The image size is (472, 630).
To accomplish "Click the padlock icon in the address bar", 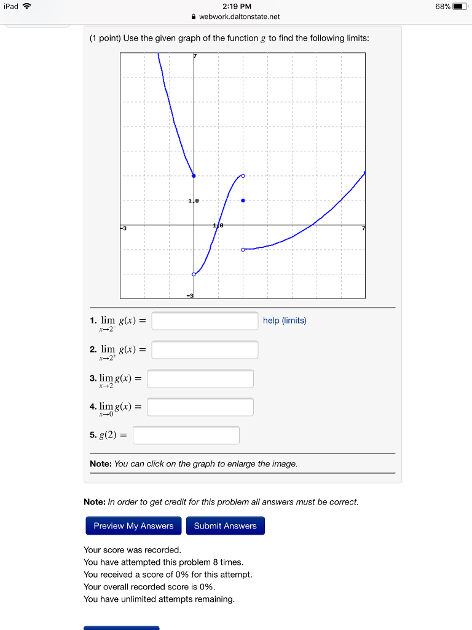I will click(x=192, y=17).
